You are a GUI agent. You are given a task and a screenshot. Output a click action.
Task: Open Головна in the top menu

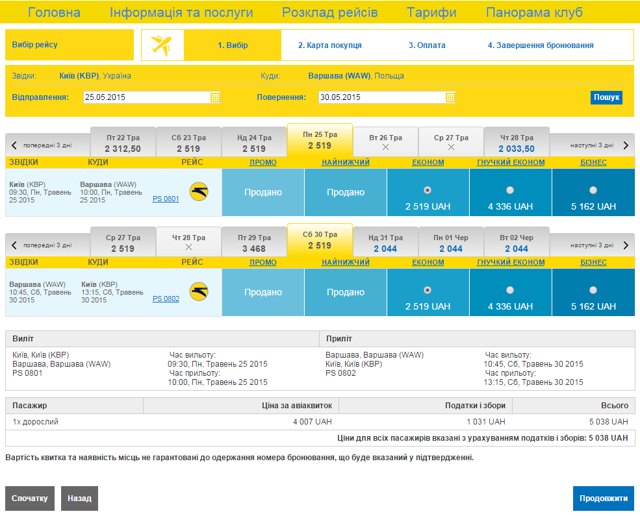[x=54, y=12]
